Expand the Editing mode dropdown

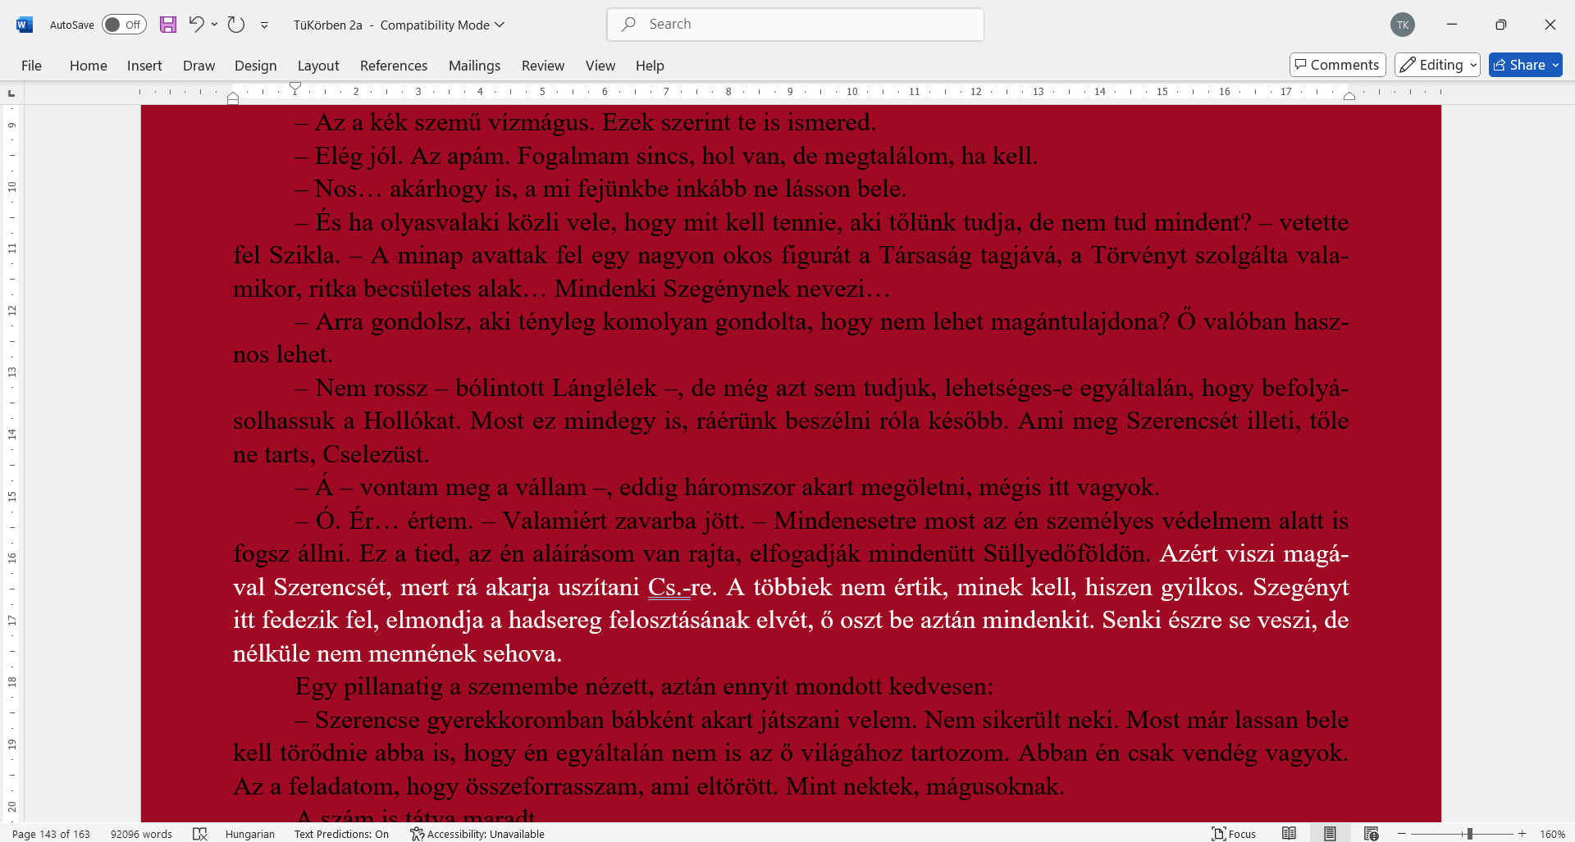pos(1437,65)
